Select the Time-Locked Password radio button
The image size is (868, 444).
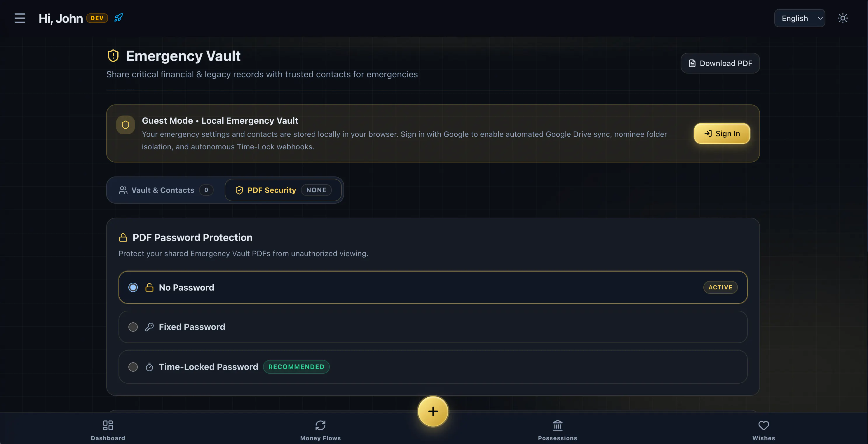click(133, 367)
